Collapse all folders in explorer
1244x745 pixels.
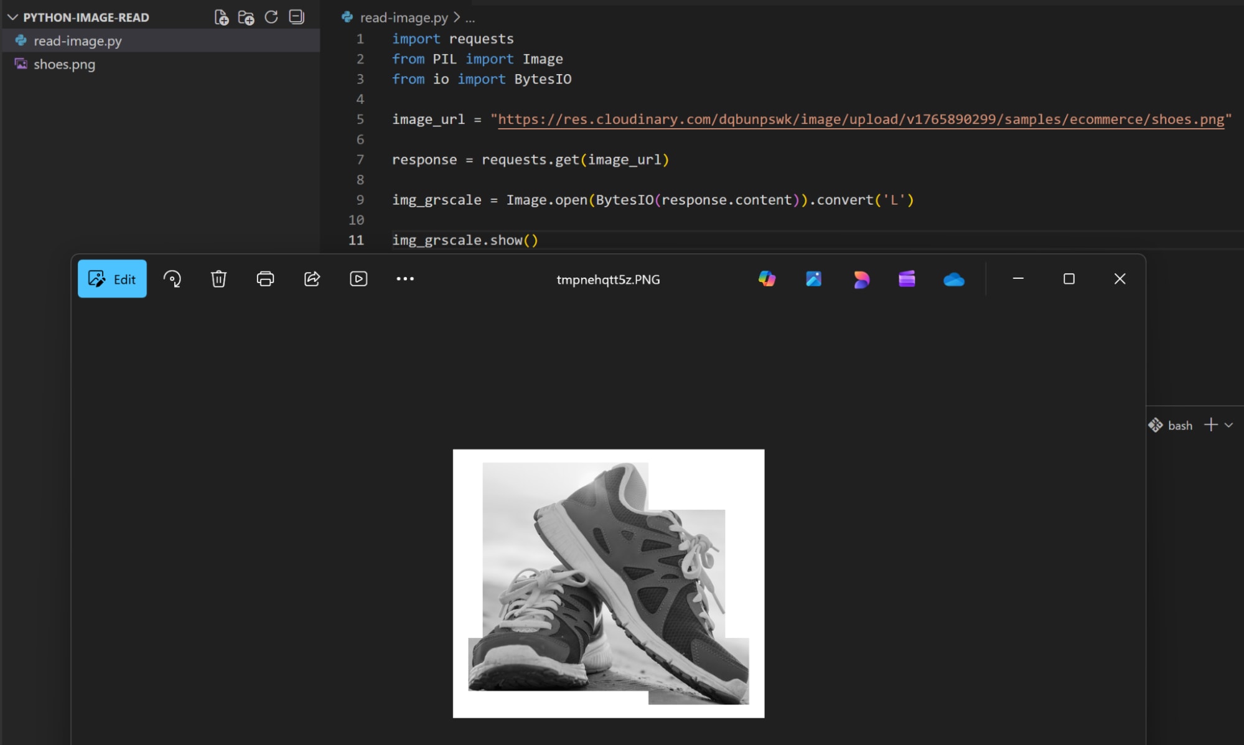coord(296,17)
